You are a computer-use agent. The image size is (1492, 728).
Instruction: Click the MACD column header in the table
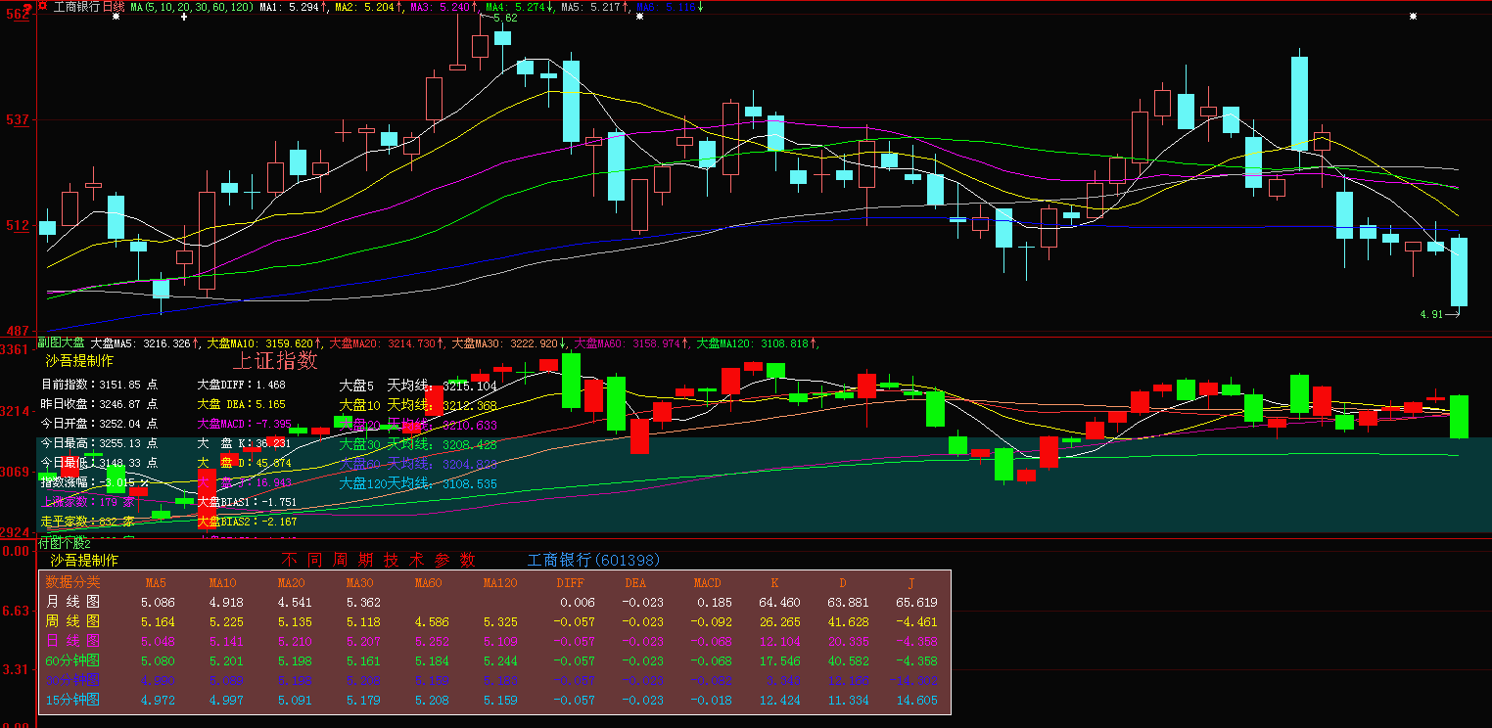tap(707, 582)
